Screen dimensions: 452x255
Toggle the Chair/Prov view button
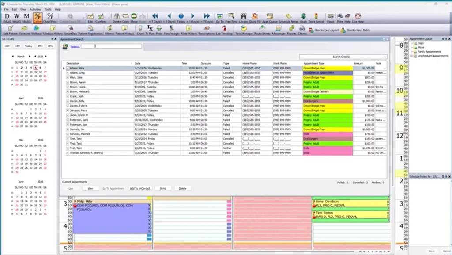click(50, 18)
